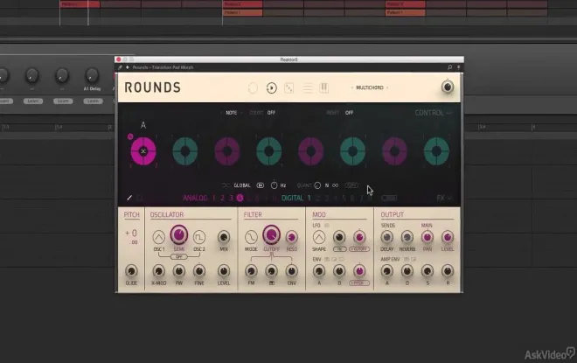The width and height of the screenshot is (577, 363).
Task: Toggle the > CUTOFF LFO target button
Action: tap(359, 249)
